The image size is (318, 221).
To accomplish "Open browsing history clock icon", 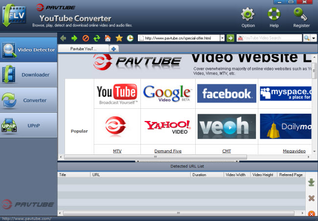I will (x=130, y=38).
